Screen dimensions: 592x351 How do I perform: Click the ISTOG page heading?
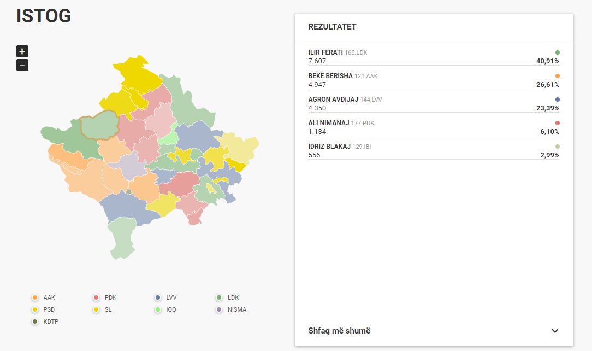44,16
